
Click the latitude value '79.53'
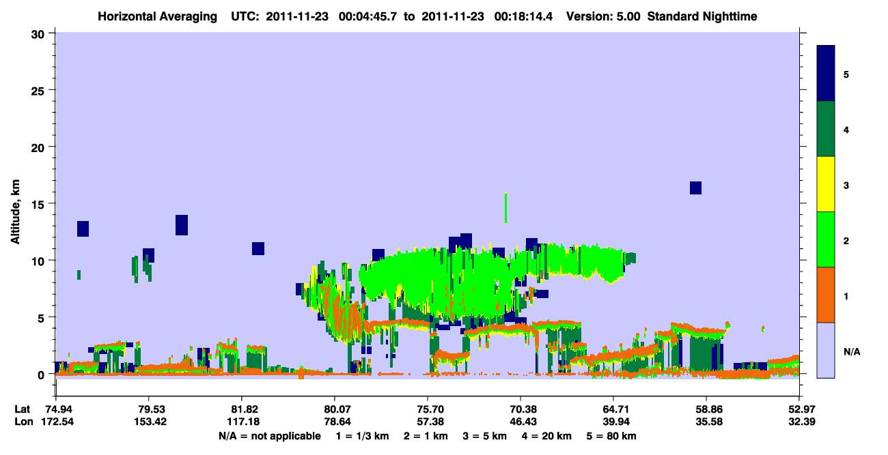[148, 409]
